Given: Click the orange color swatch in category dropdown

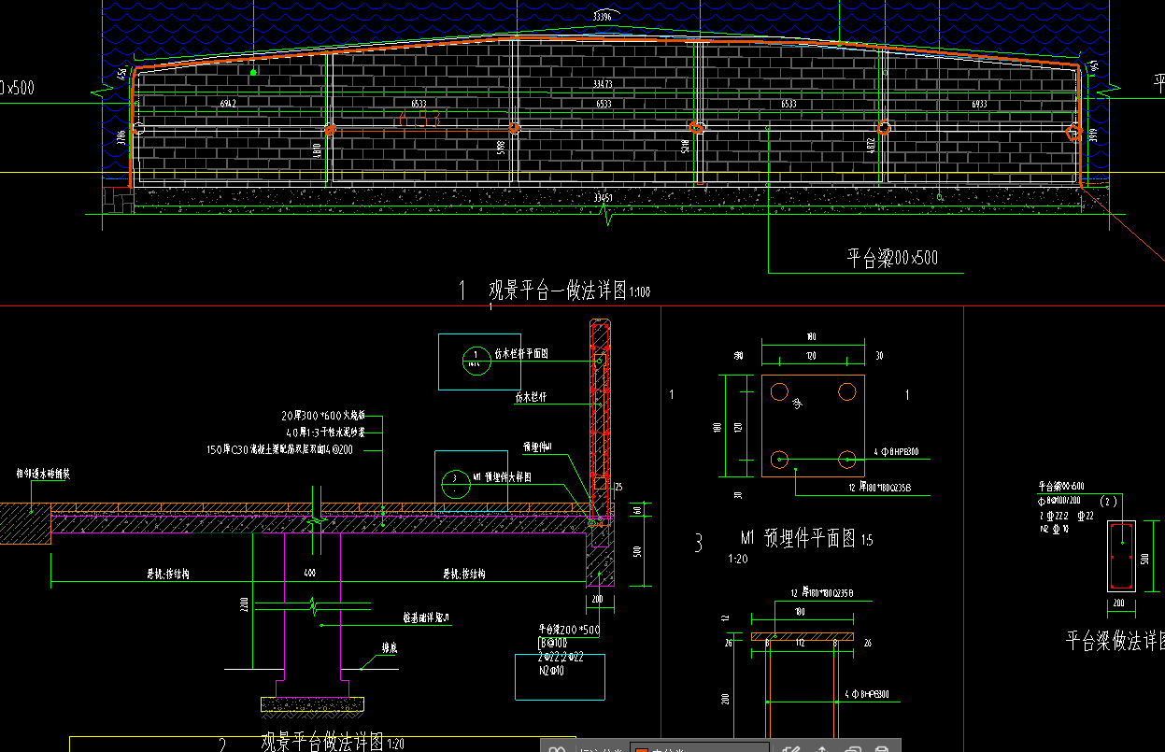Looking at the screenshot, I should click(x=642, y=749).
